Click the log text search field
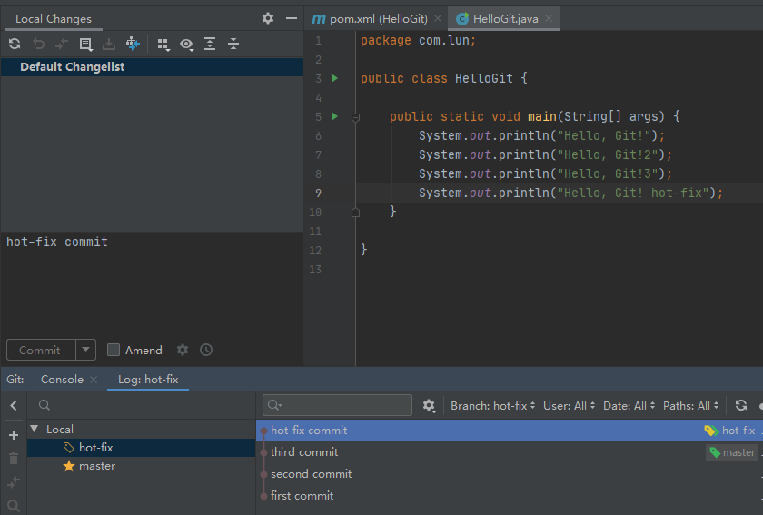Screen dimensions: 763x515 337,405
